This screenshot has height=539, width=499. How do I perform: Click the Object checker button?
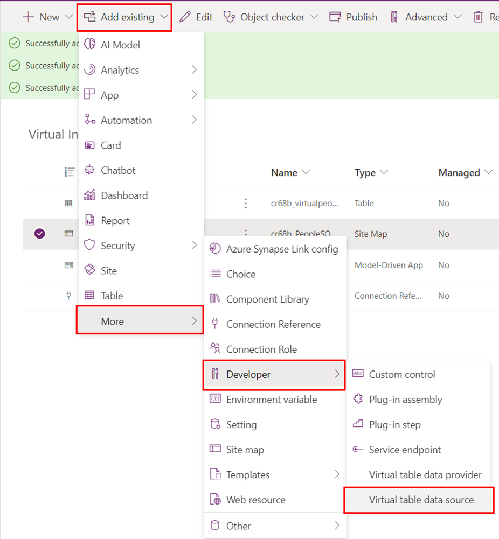tap(264, 17)
